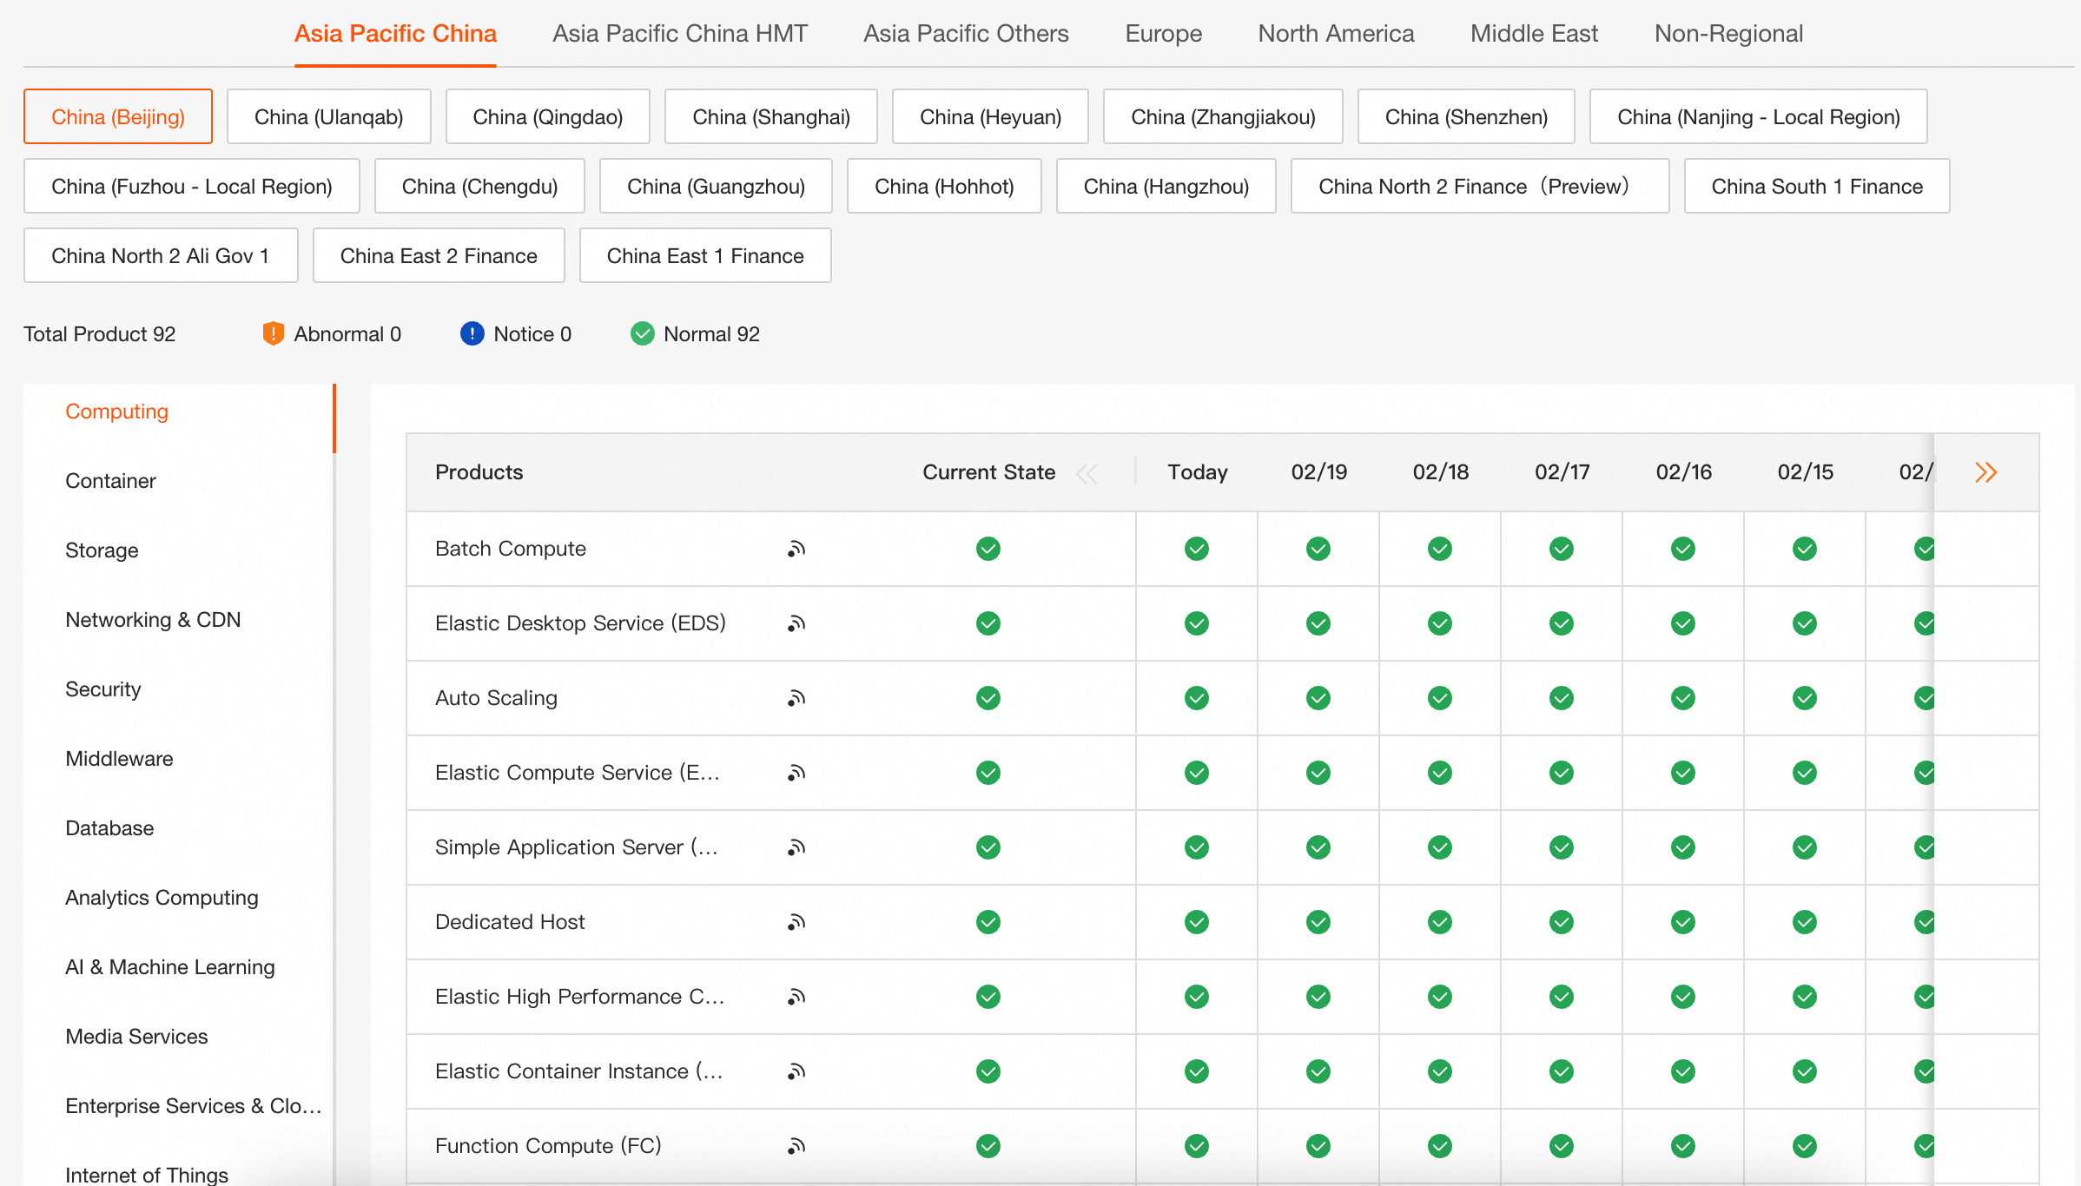Click the orange Abnormal shield icon
The image size is (2081, 1186).
click(273, 333)
